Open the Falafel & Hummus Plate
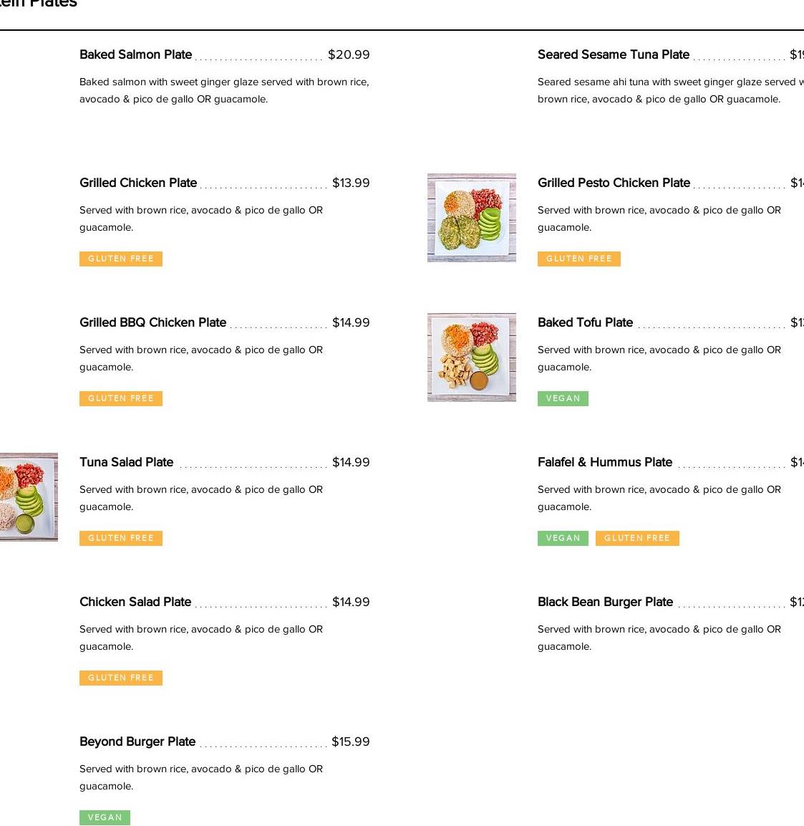 pos(605,462)
